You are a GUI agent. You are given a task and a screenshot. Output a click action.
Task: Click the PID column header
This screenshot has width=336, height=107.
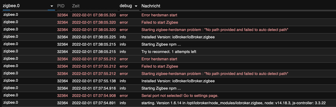pos(61,6)
